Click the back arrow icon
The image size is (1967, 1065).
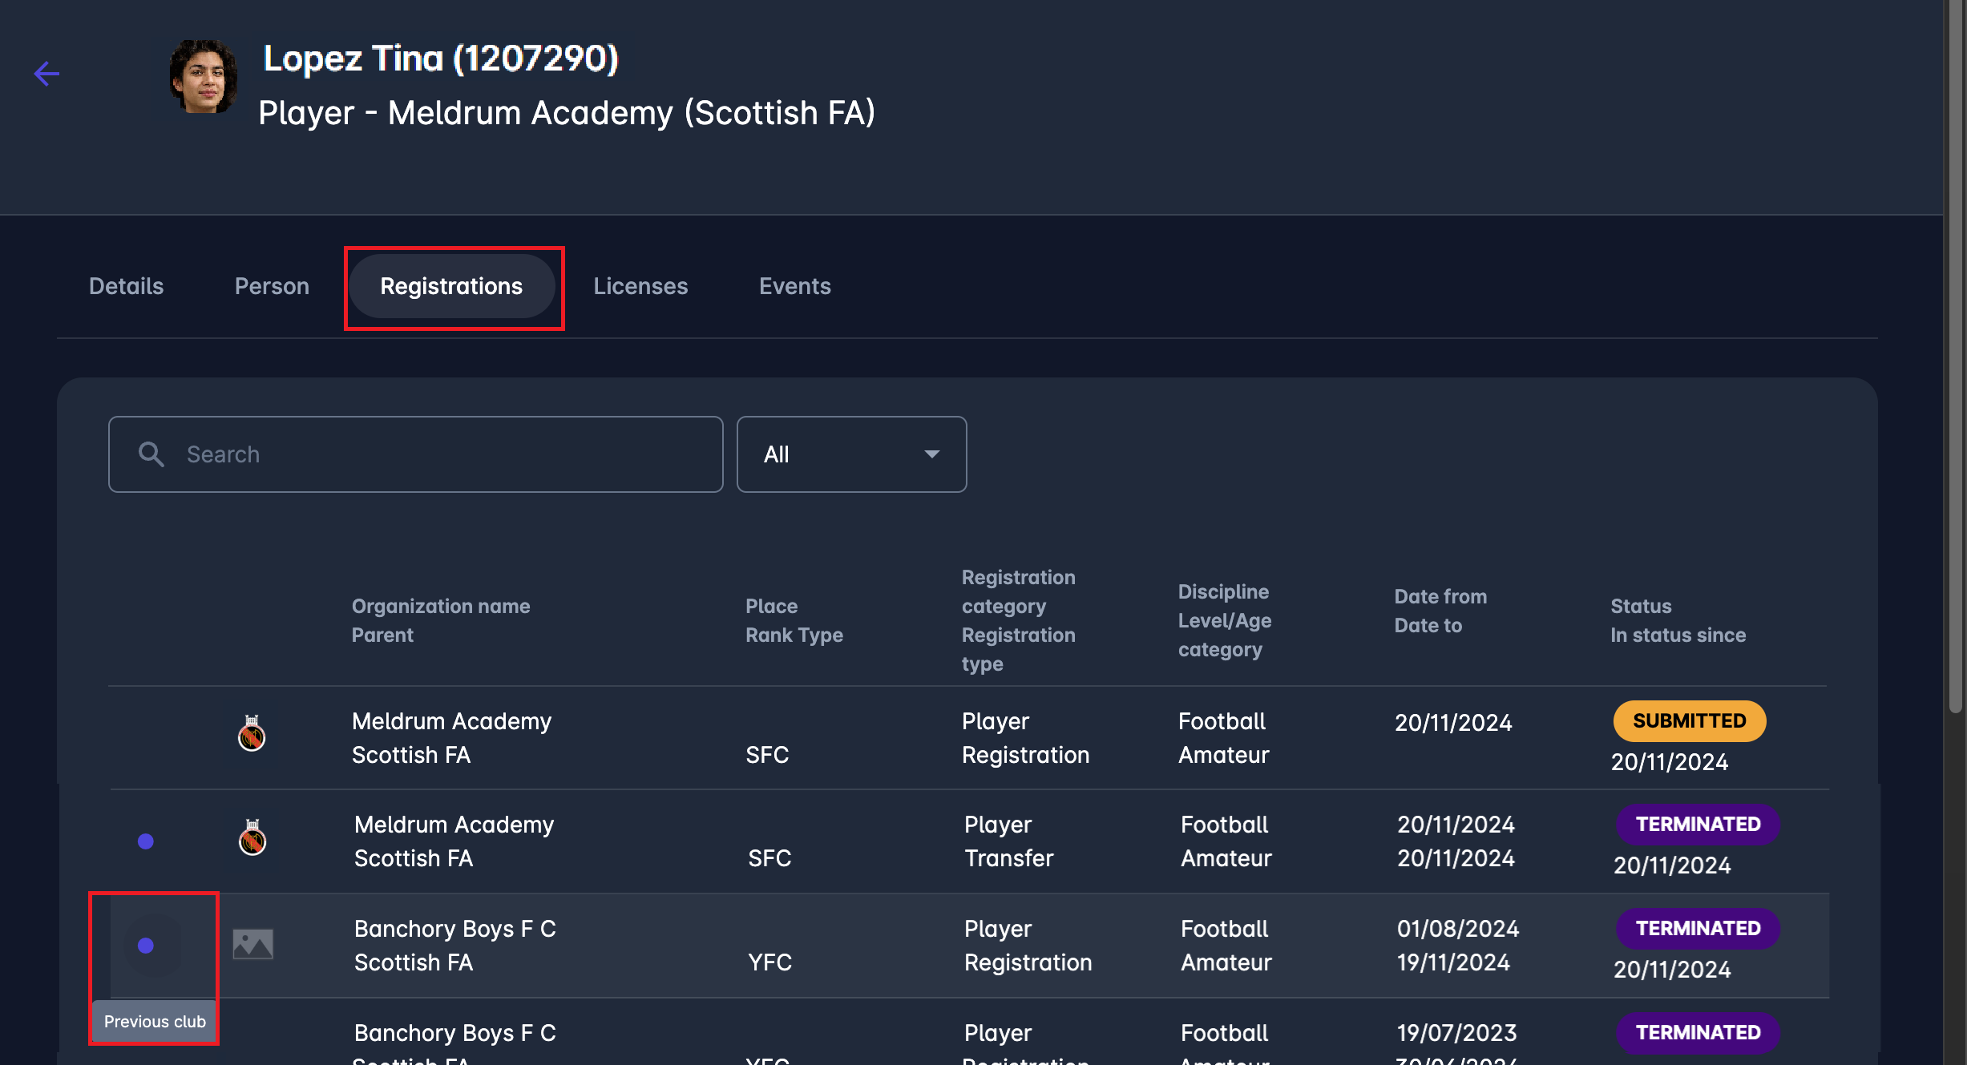pyautogui.click(x=46, y=74)
